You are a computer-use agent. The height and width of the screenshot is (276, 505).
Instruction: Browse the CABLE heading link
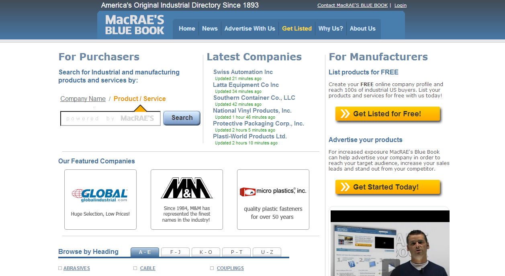point(148,268)
